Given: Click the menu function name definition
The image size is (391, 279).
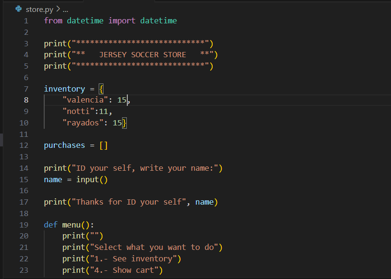Looking at the screenshot, I should pos(72,225).
